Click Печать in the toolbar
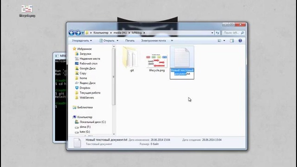The height and width of the screenshot is (167, 297). [130, 40]
